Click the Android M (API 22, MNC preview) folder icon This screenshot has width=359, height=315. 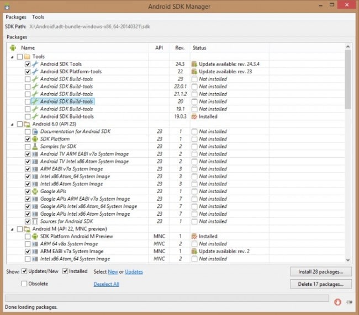[27, 229]
